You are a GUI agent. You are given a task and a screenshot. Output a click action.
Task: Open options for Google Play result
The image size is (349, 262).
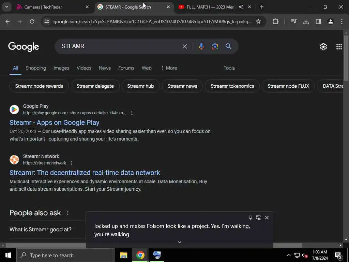click(x=132, y=113)
